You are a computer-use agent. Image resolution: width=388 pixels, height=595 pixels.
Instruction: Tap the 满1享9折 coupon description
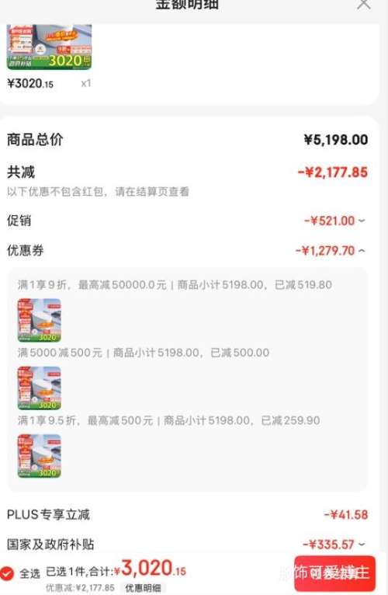pyautogui.click(x=175, y=284)
